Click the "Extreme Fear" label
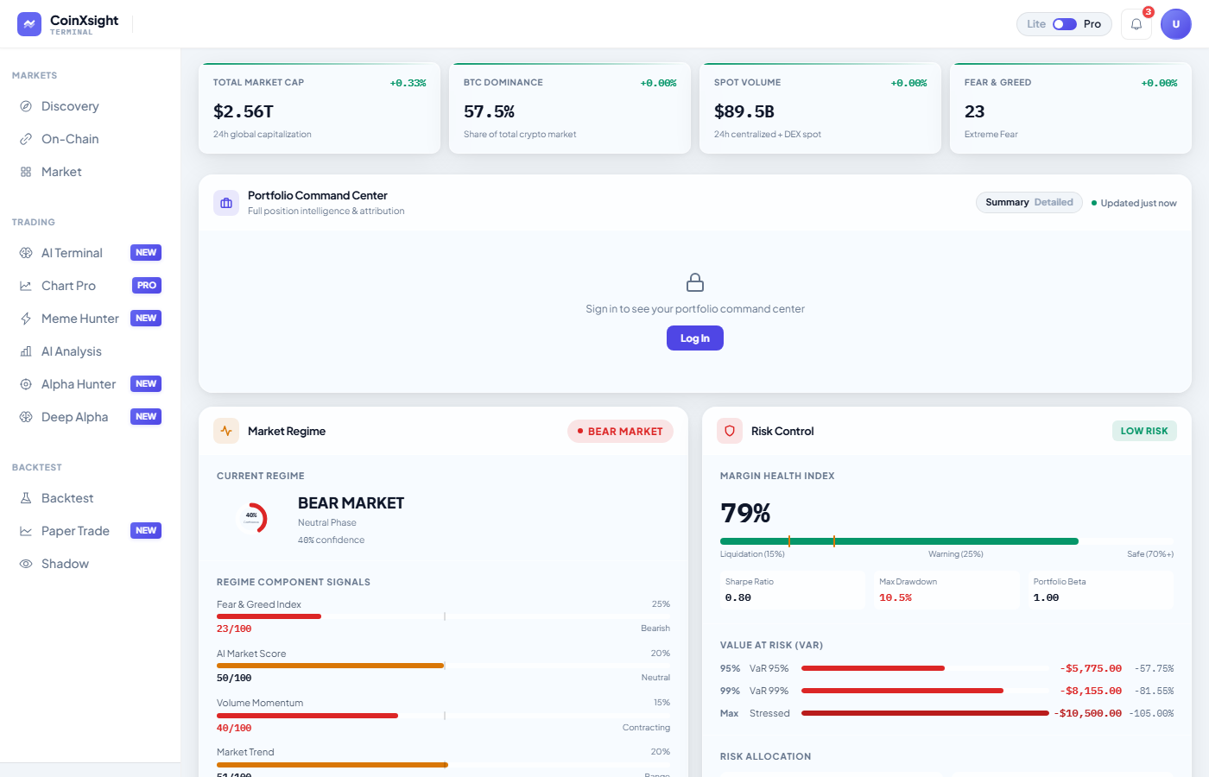This screenshot has height=777, width=1209. click(991, 134)
